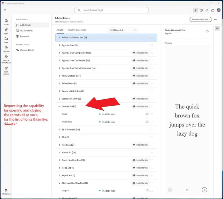View notifications bell icon
This screenshot has width=223, height=199.
point(207,10)
